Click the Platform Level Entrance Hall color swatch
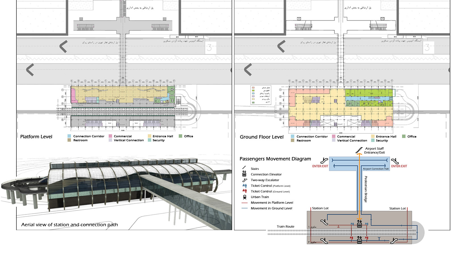This screenshot has width=454, height=255. (150, 136)
